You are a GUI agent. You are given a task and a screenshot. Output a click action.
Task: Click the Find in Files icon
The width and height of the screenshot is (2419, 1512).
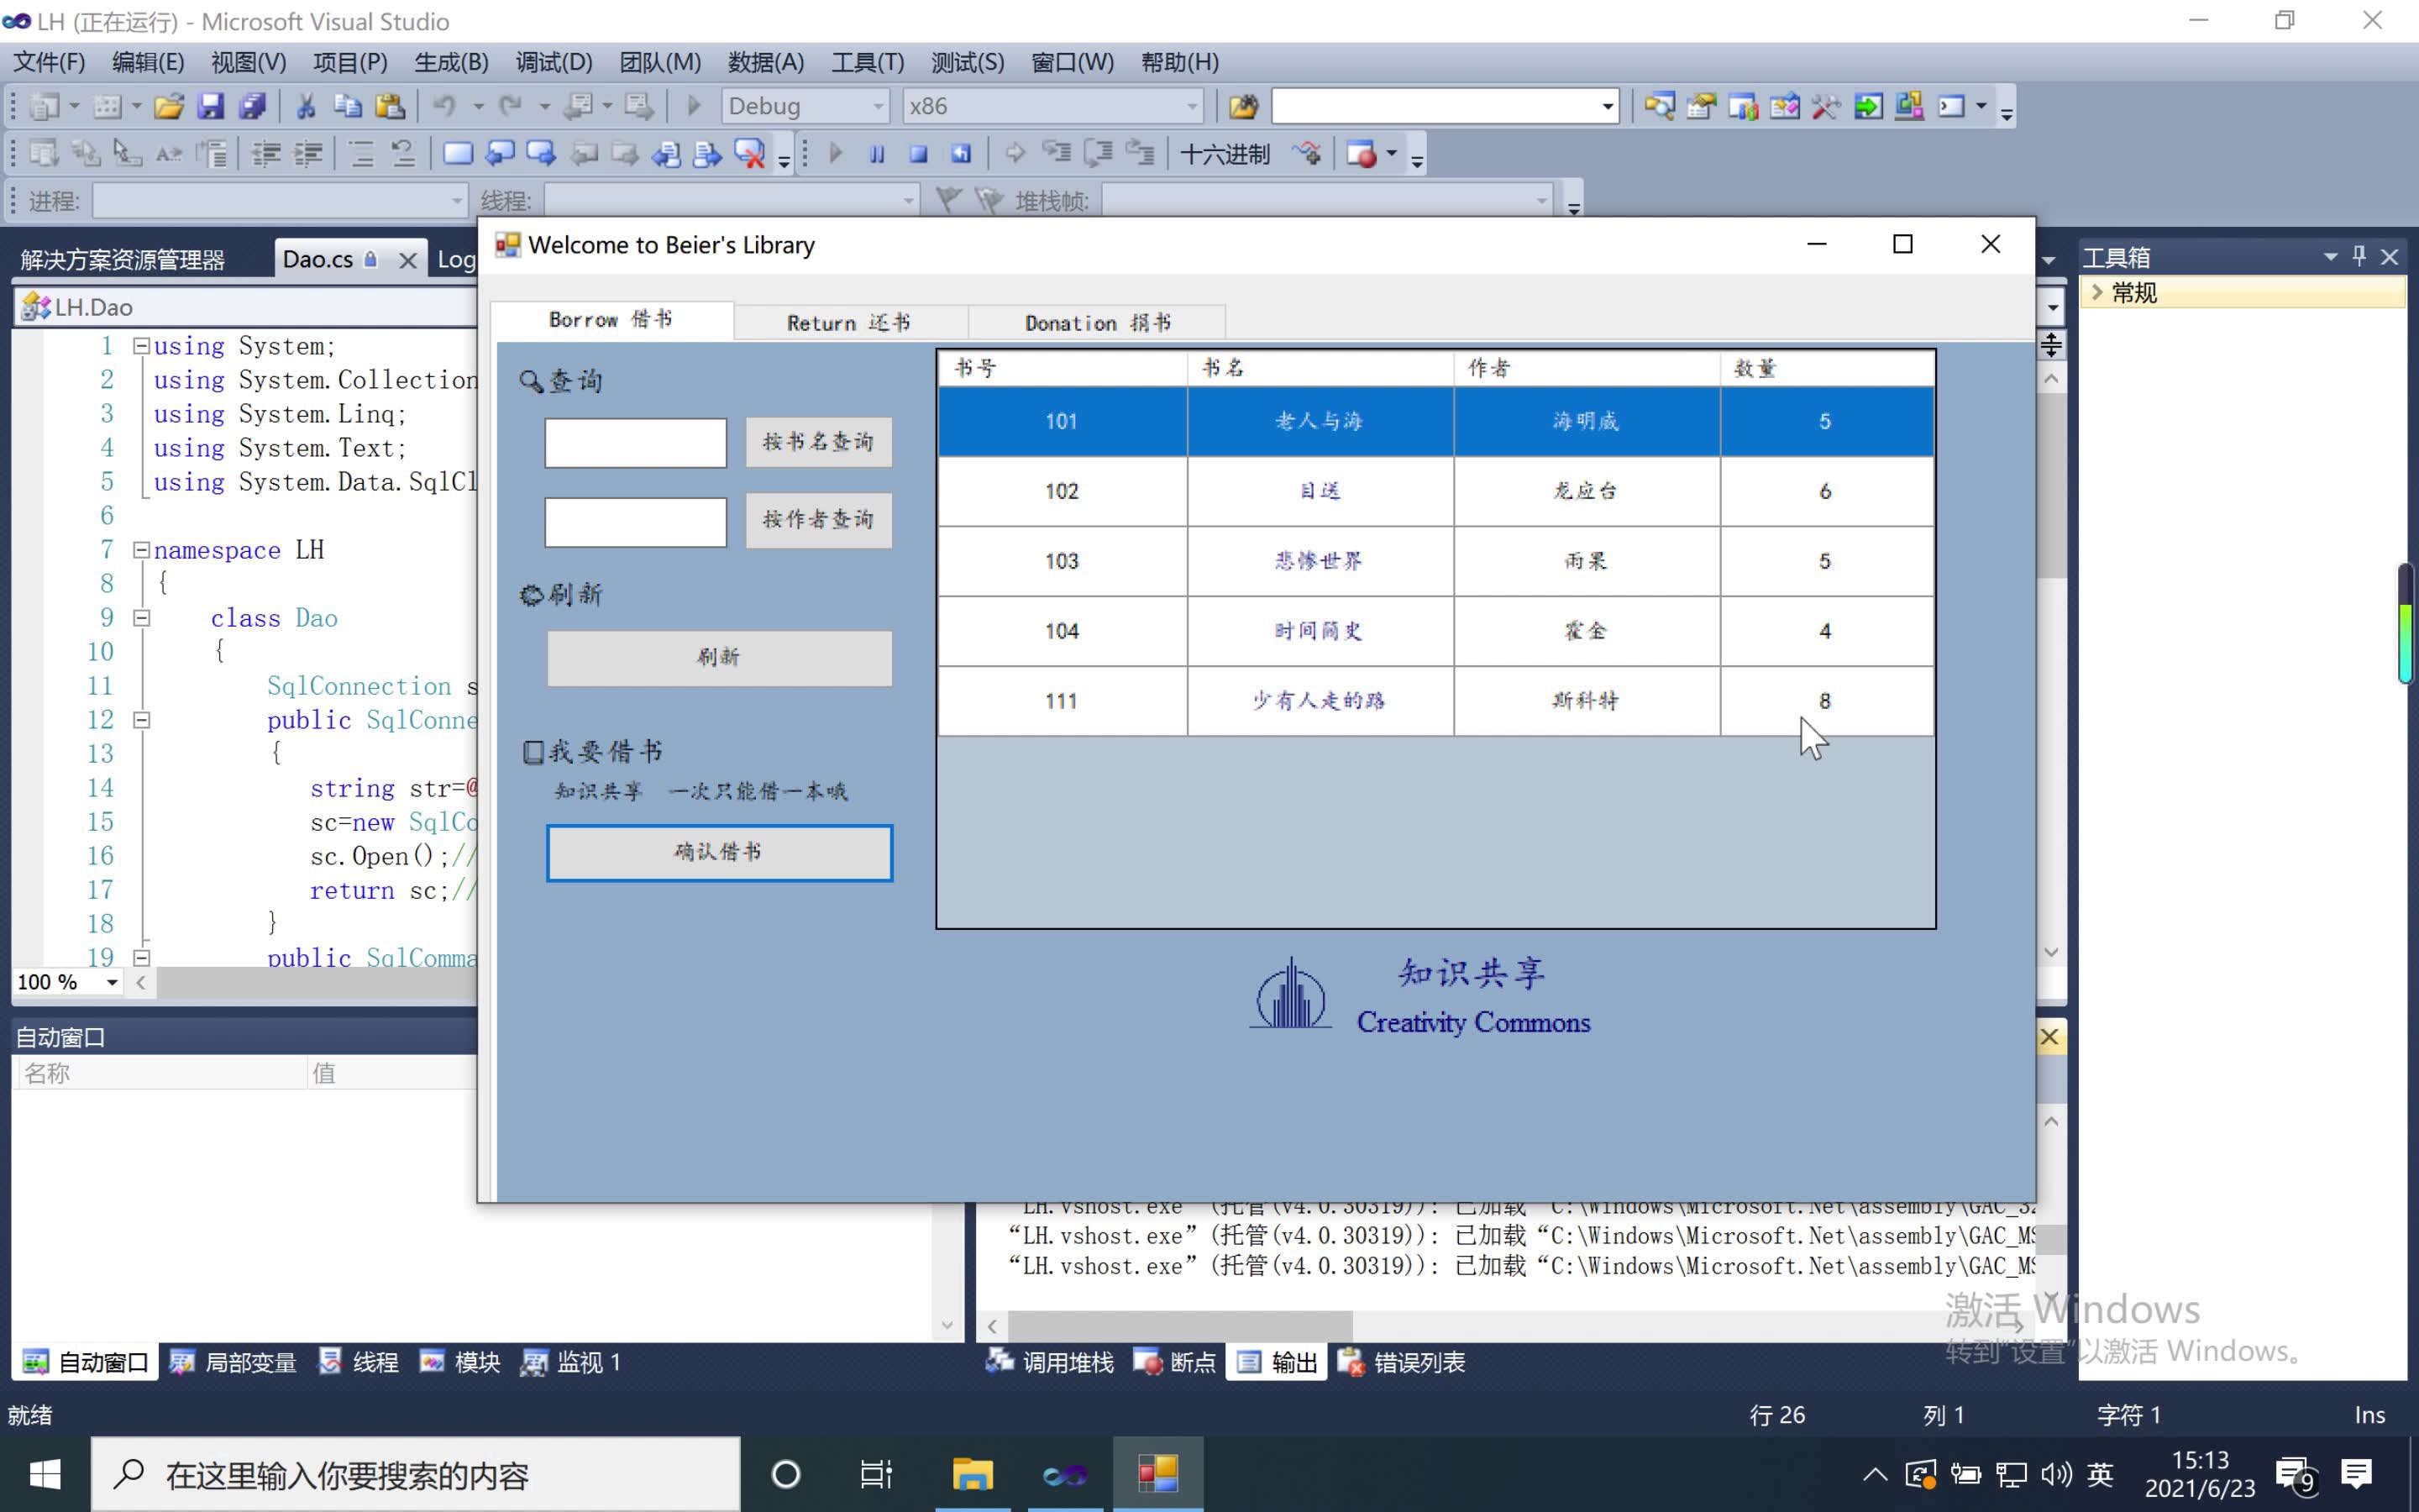click(1242, 106)
